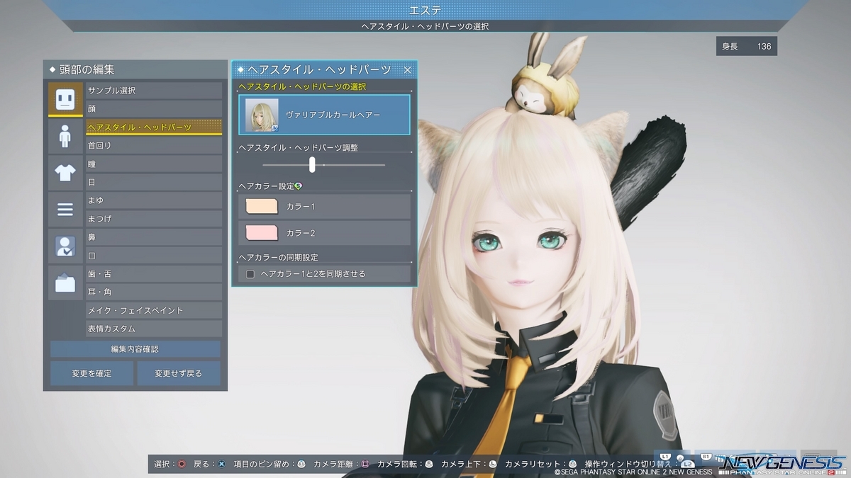Click the hair style thumbnail image
Image resolution: width=851 pixels, height=478 pixels.
262,115
